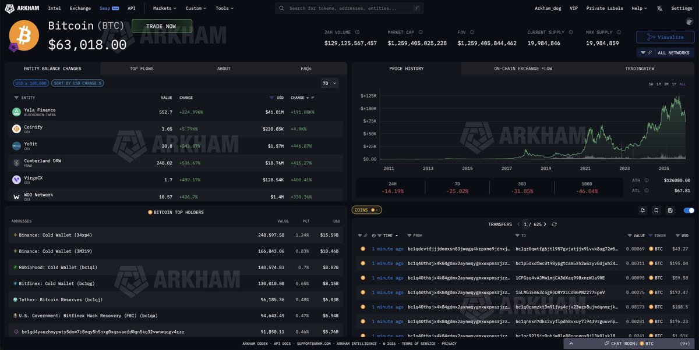
Task: Select the ALL chart range
Action: (x=683, y=84)
